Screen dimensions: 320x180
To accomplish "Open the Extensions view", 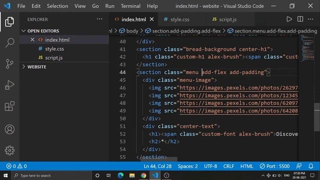I will click(9, 106).
